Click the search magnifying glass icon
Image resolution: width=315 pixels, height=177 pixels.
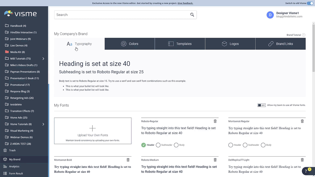pyautogui.click(x=192, y=15)
